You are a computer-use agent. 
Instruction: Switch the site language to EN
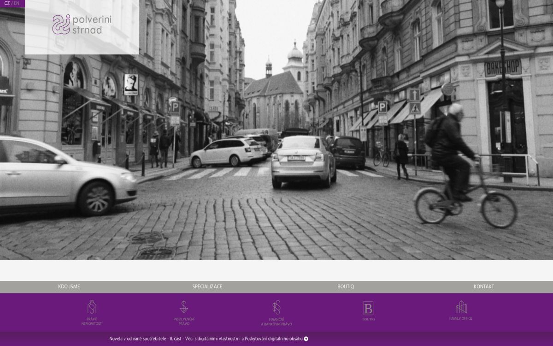tap(17, 3)
